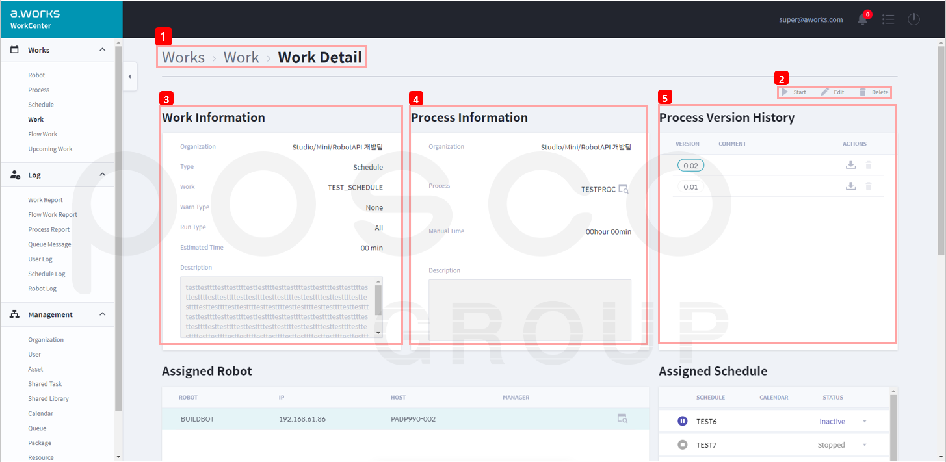Collapse the Management sidebar section
The height and width of the screenshot is (462, 946).
coord(102,314)
